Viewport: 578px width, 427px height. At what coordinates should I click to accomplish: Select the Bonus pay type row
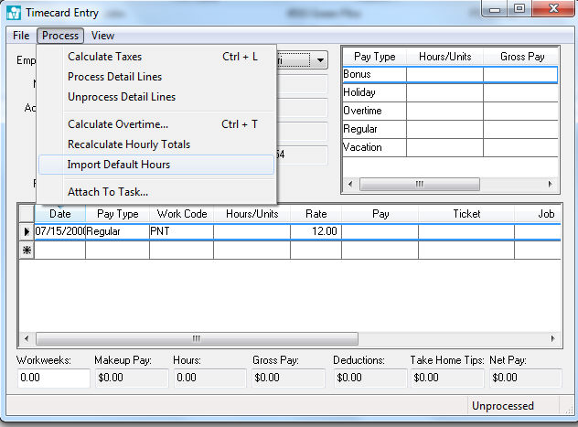point(374,74)
